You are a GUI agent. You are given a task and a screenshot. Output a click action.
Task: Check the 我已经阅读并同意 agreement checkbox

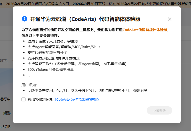23,99
